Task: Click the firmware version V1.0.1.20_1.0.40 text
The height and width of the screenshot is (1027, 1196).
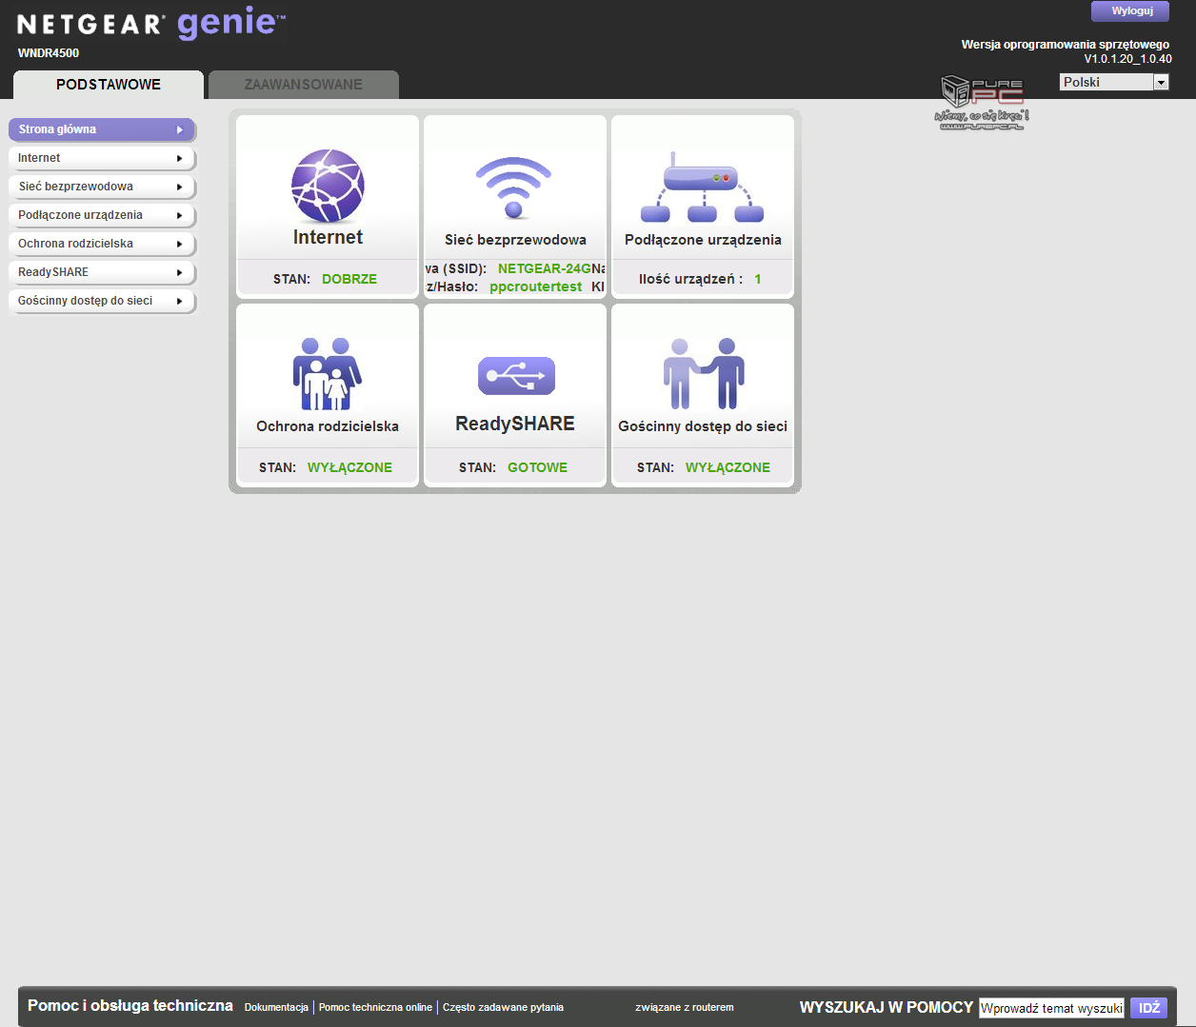Action: tap(1127, 59)
